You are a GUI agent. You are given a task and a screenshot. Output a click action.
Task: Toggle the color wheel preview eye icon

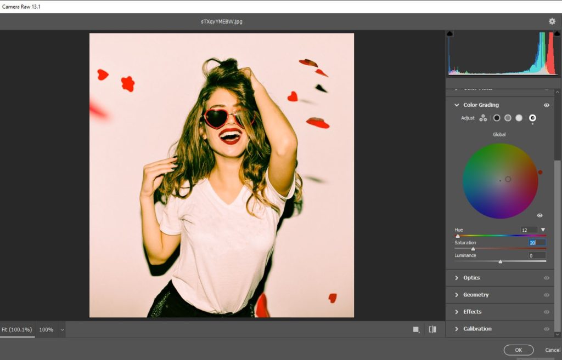[x=540, y=215]
